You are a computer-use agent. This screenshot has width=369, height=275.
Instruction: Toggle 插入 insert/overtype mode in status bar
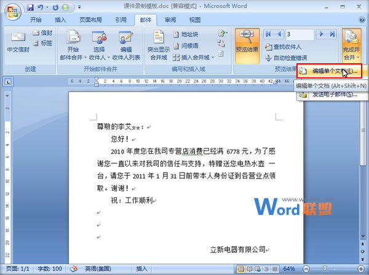point(141,269)
